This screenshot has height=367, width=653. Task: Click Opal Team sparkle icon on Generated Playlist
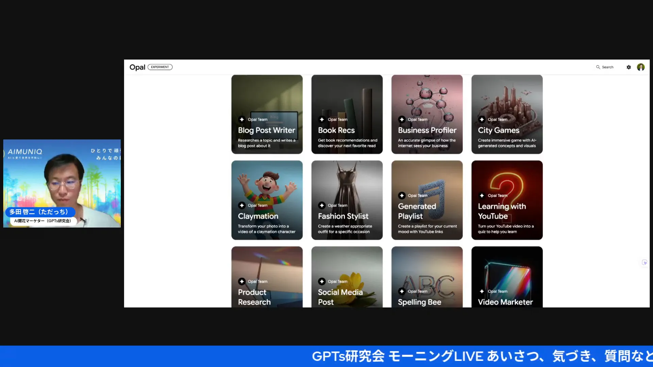tap(402, 195)
